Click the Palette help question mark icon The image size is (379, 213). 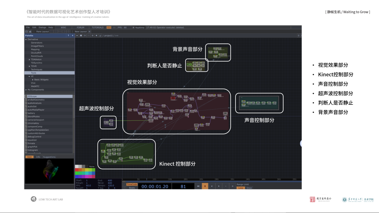tap(68, 35)
